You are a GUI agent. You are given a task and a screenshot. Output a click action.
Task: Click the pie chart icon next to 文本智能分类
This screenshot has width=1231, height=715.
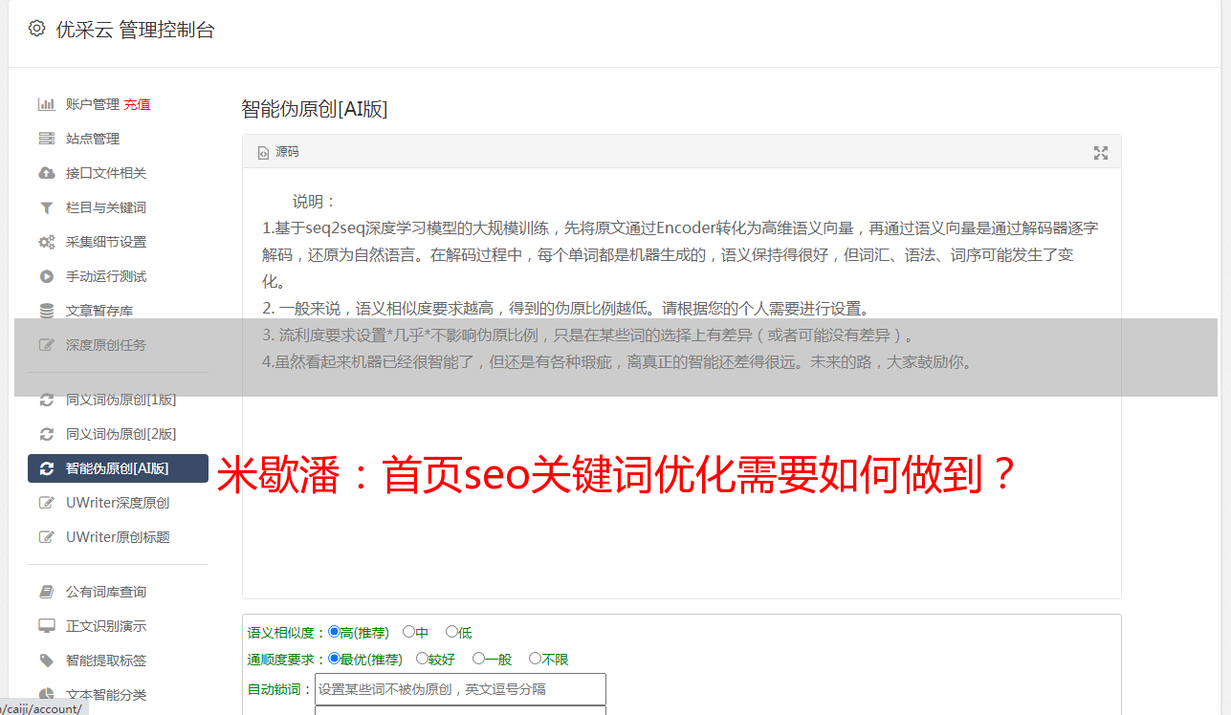[46, 695]
